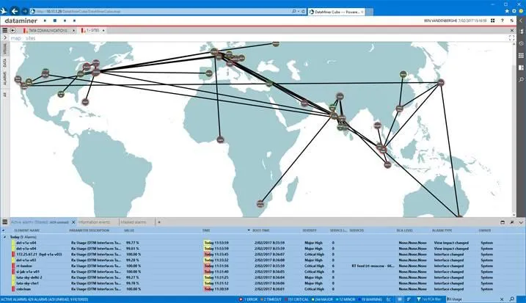The image size is (526, 303).
Task: Click the Florida site node on map
Action: 85,102
